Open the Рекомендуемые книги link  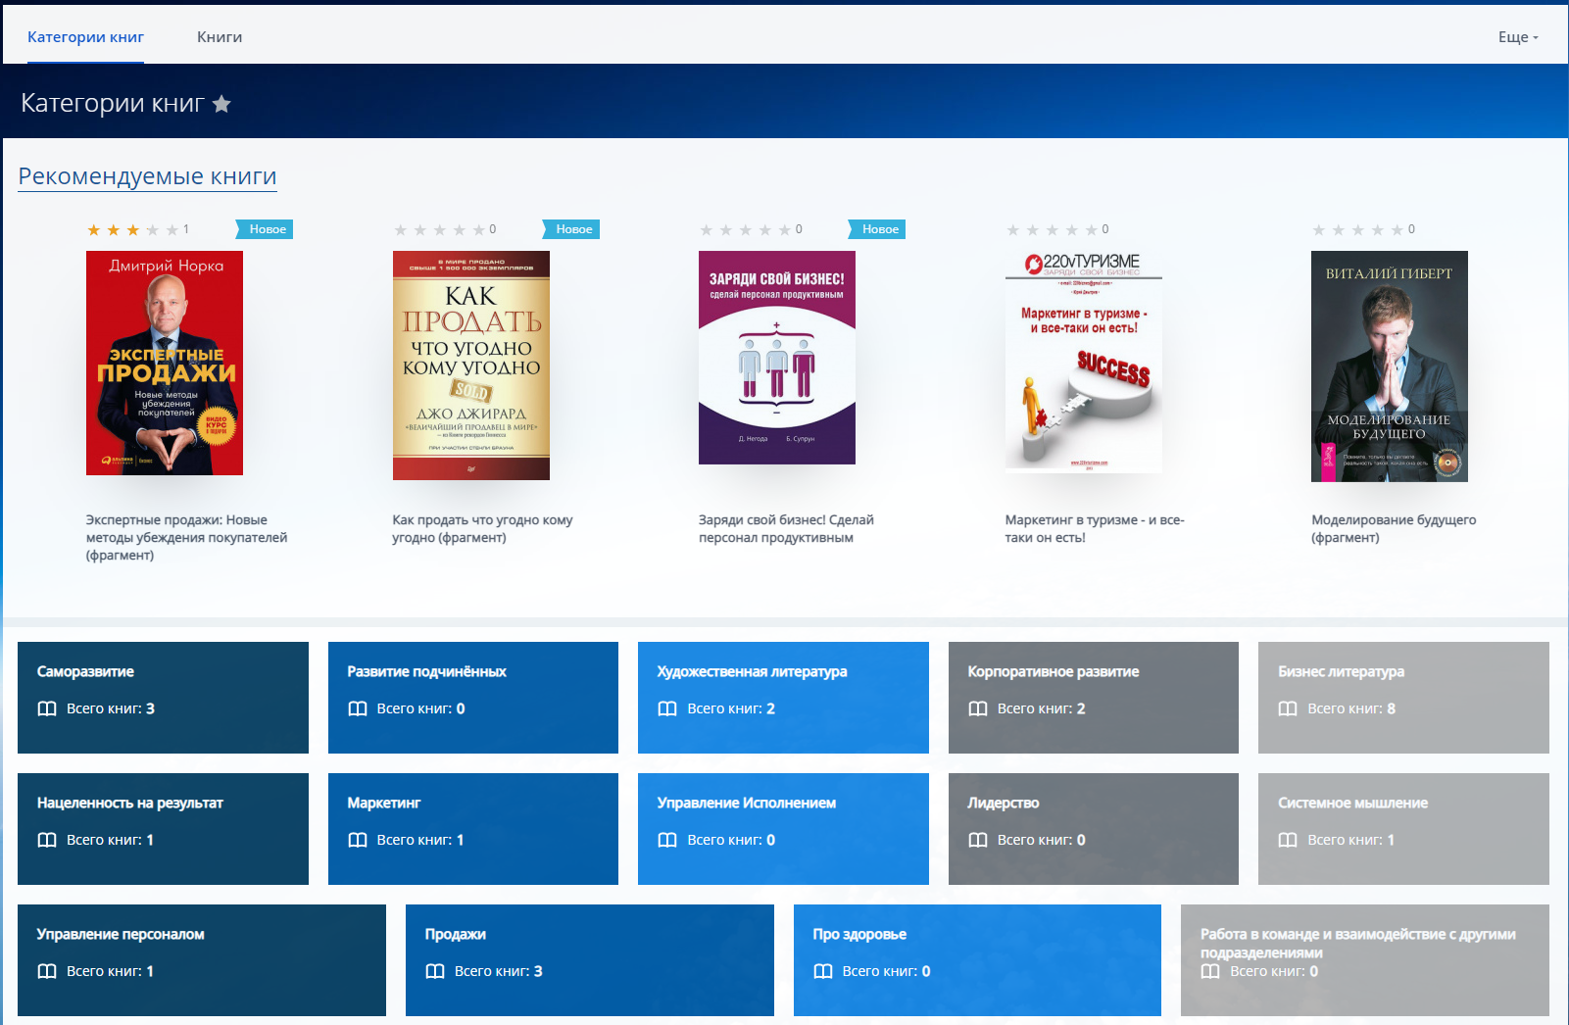147,176
